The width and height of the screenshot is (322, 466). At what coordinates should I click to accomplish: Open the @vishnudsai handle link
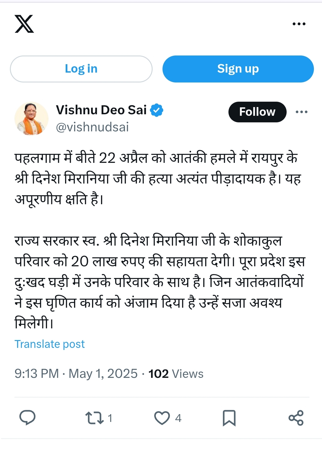92,127
